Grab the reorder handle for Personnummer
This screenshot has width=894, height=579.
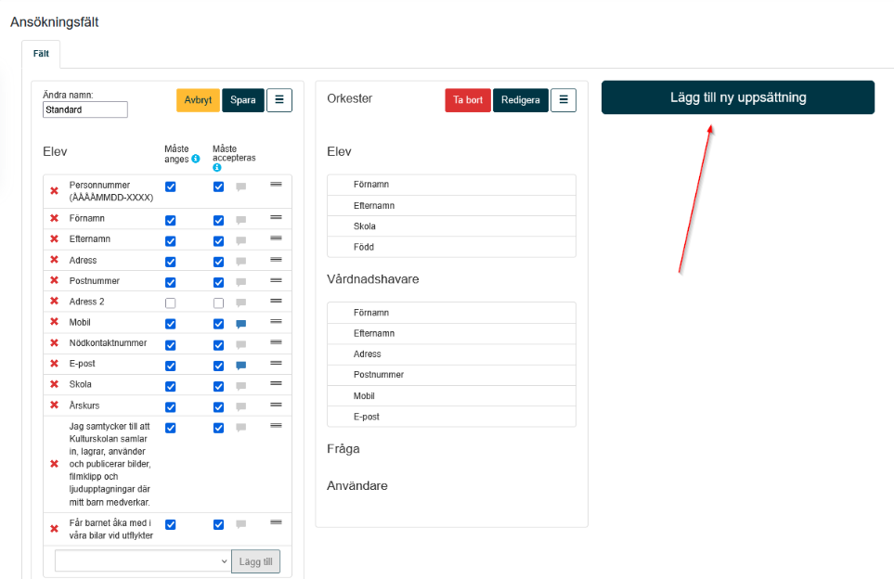tap(276, 184)
